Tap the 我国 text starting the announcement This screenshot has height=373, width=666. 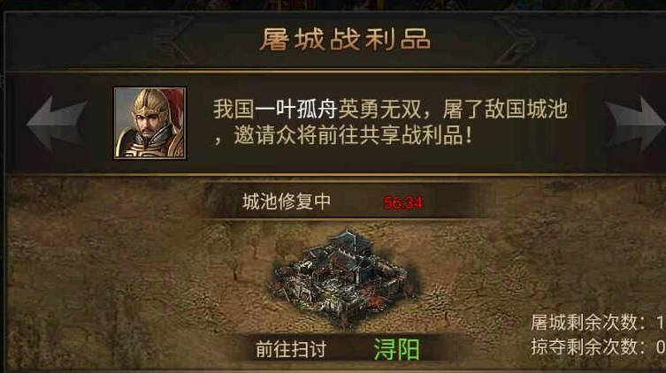pos(233,109)
